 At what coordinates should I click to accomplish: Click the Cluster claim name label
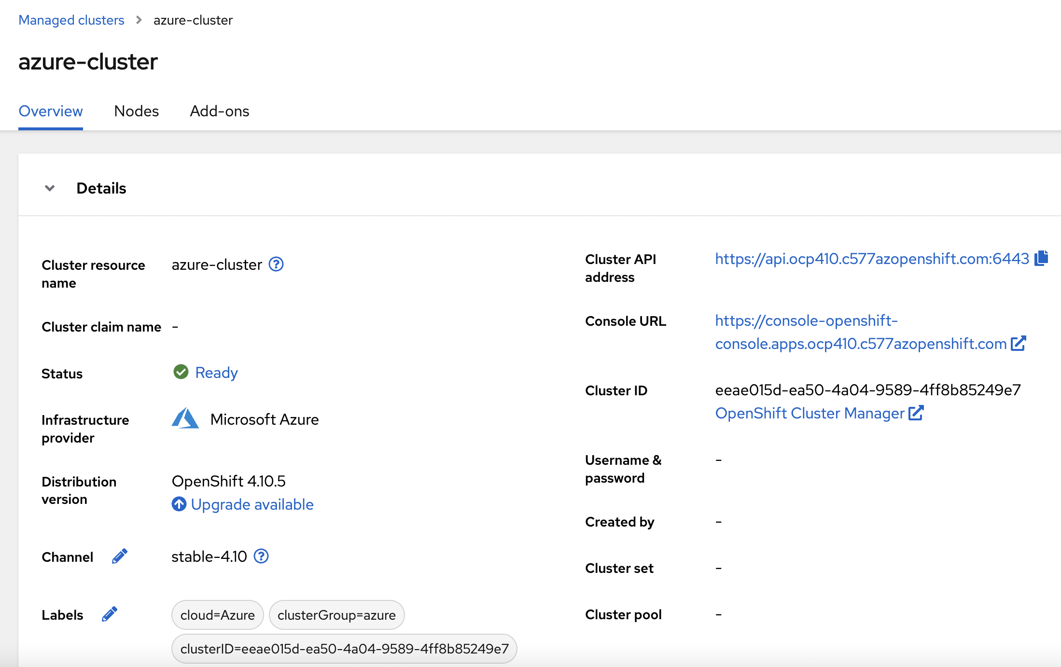point(101,327)
